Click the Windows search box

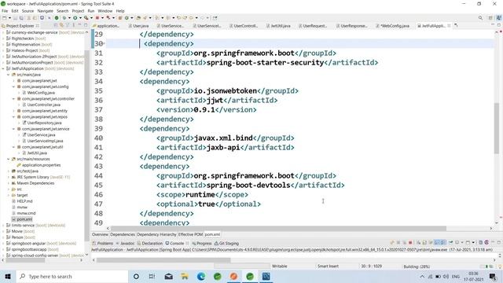(x=72, y=276)
